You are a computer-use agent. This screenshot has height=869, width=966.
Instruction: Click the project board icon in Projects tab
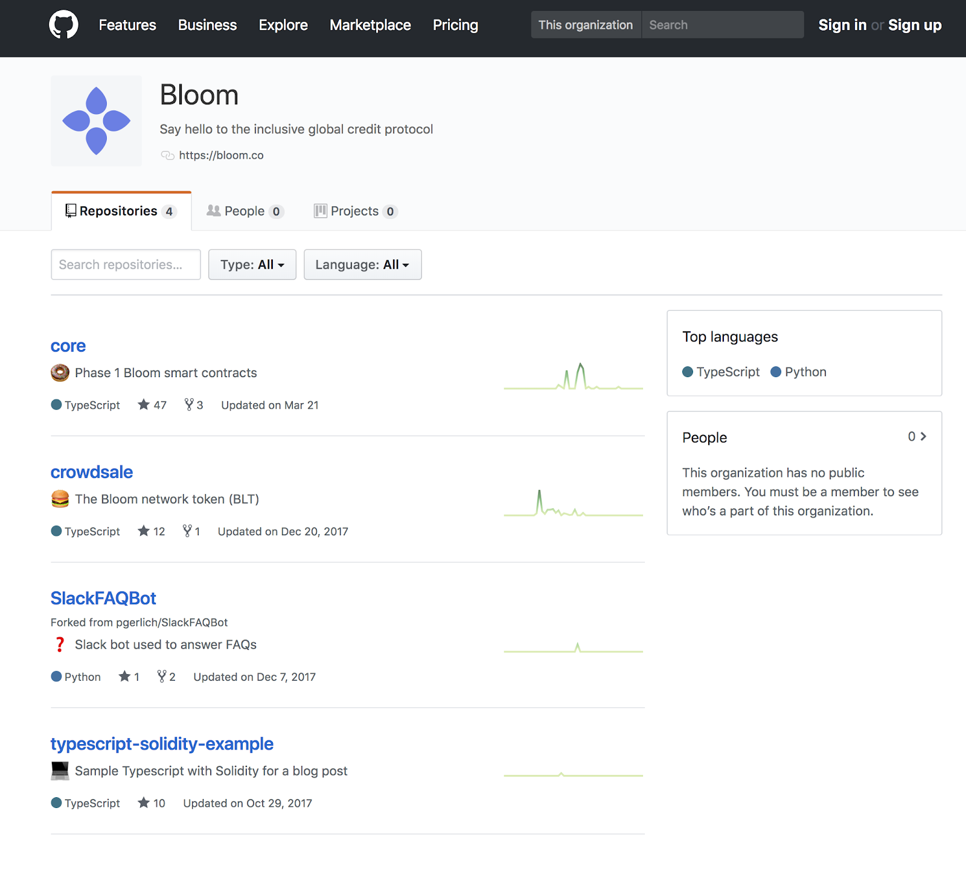320,211
